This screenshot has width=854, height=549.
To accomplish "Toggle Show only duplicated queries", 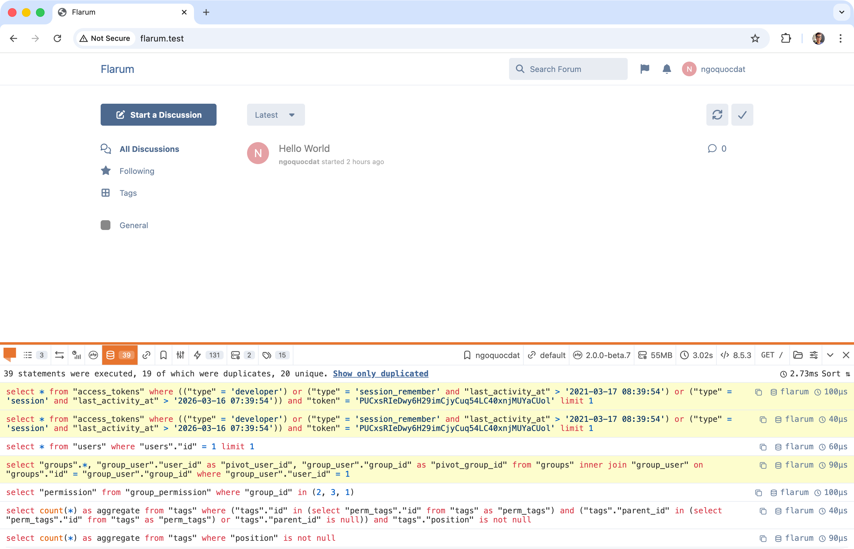I will [x=380, y=374].
